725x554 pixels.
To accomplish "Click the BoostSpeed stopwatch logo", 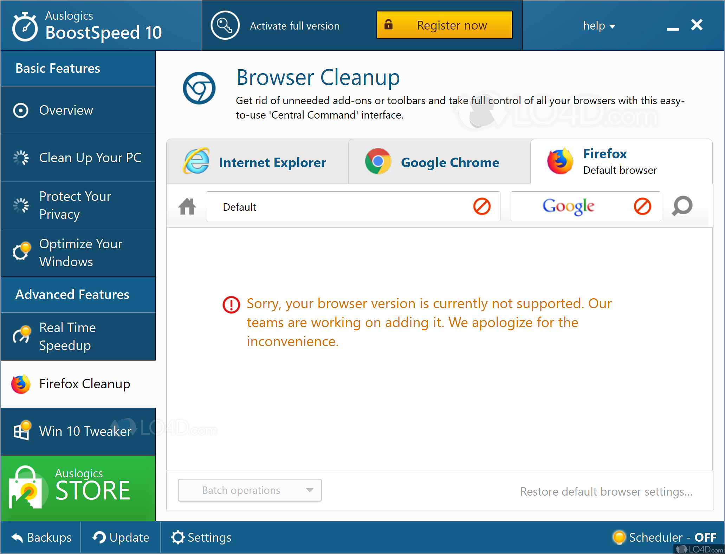I will coord(25,27).
